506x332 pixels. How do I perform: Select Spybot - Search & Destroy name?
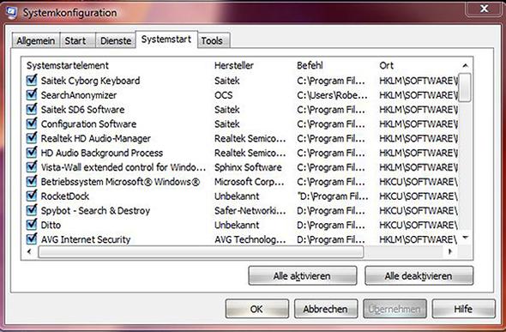coord(95,211)
